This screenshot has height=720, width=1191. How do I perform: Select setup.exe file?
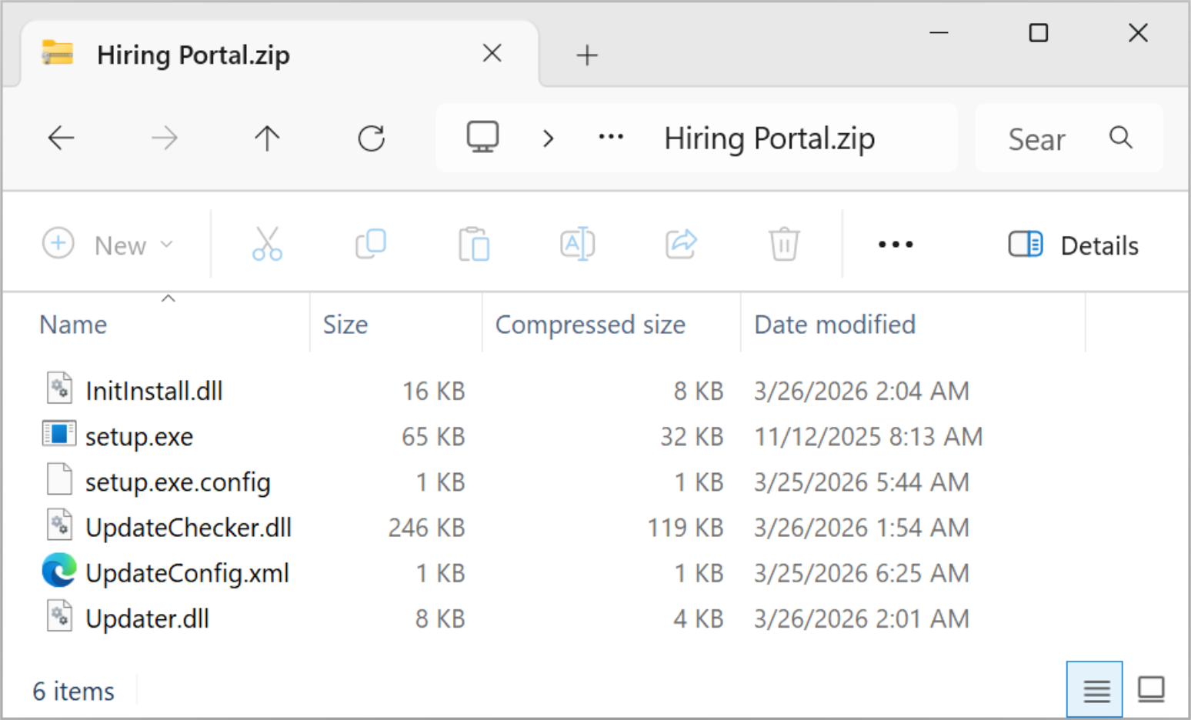click(x=139, y=436)
